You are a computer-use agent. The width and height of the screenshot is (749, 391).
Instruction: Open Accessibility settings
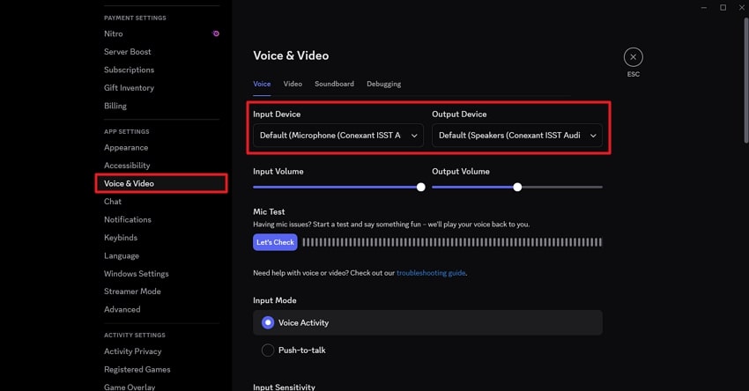point(127,166)
